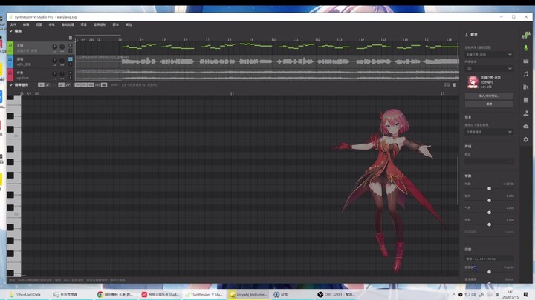This screenshot has height=300, width=535.
Task: Mute the green vocal track
Action: (x=71, y=46)
